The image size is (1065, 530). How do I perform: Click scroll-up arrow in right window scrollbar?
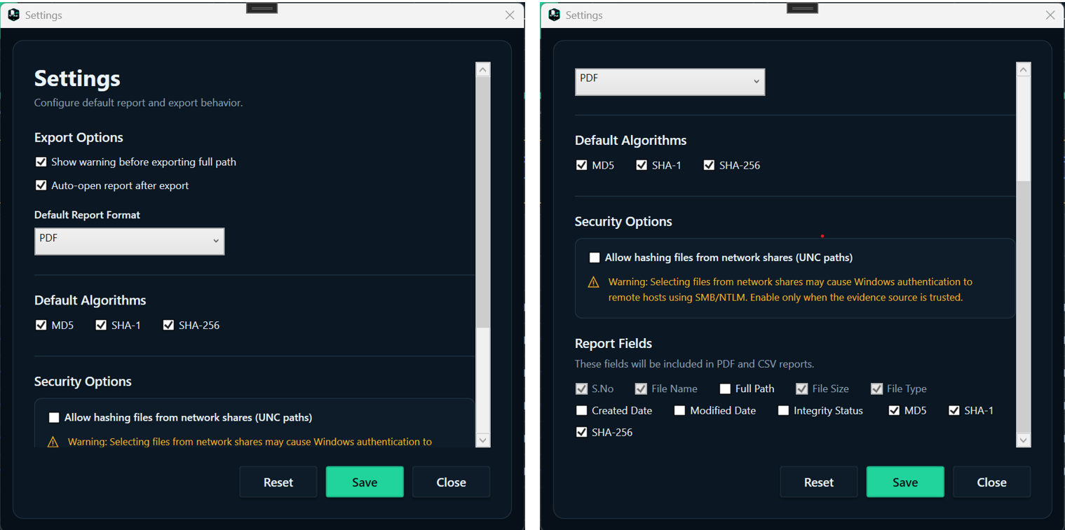click(1023, 69)
